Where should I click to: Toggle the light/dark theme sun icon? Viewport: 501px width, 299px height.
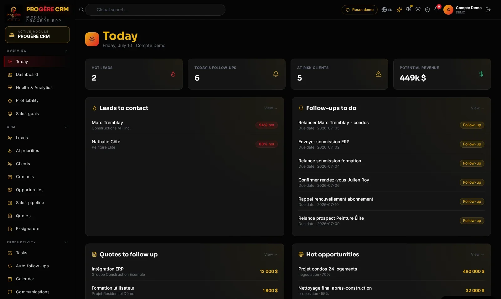point(418,9)
